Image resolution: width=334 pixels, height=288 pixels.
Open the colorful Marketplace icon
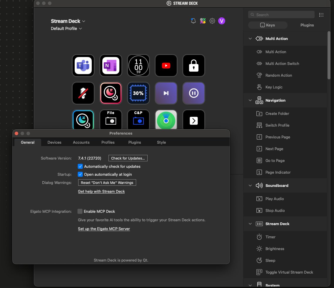[203, 21]
